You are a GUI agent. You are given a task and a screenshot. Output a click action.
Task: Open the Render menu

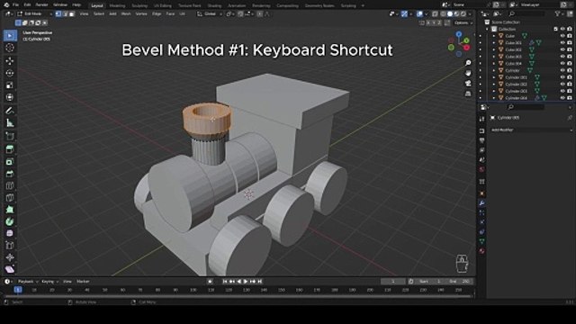[42, 5]
